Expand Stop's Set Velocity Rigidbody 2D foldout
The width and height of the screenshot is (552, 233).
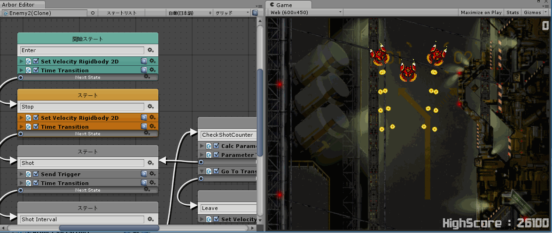(22, 117)
